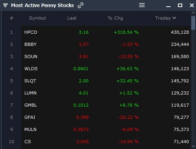Click the 79,277 trades value
196x149 pixels.
pyautogui.click(x=181, y=117)
